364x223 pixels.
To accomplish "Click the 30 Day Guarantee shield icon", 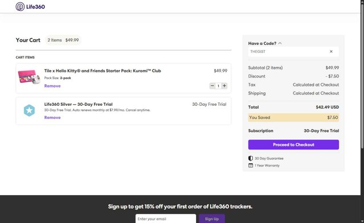I will (251, 158).
